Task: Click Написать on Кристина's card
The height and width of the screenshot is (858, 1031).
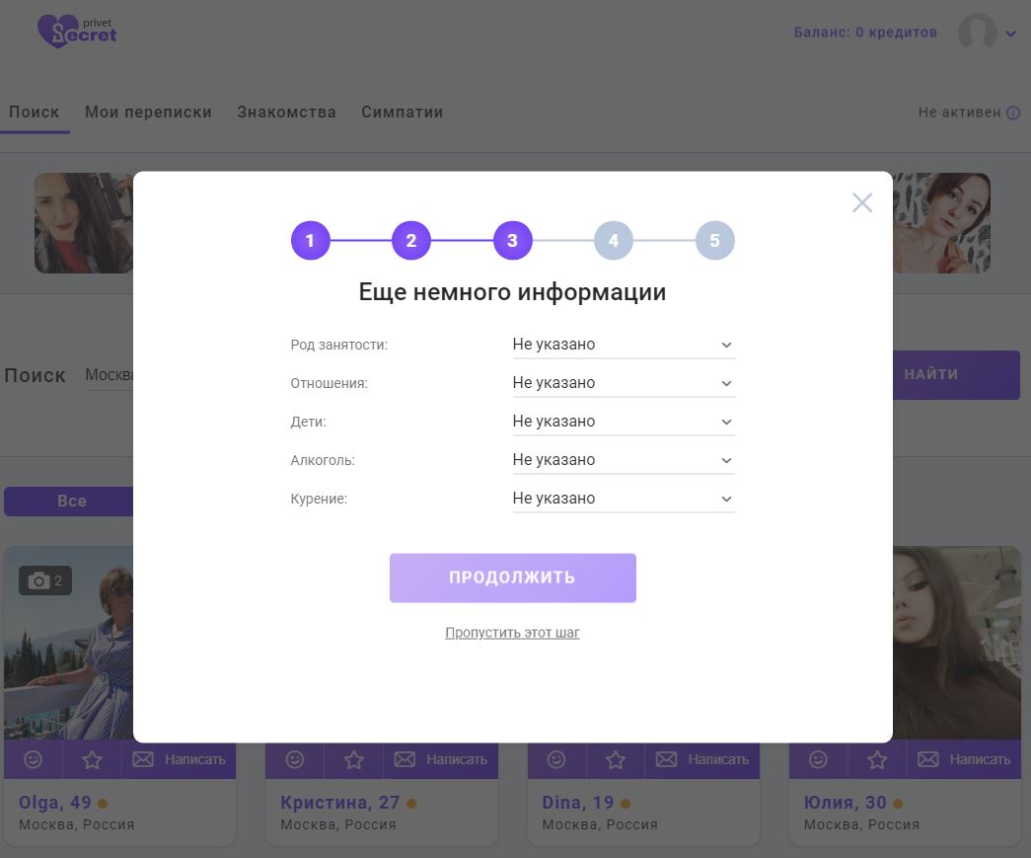Action: 441,760
